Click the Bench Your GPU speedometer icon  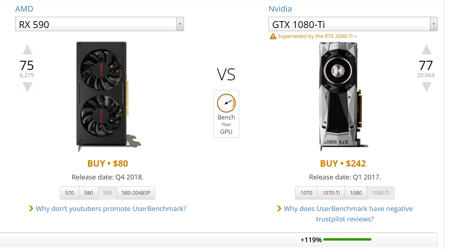(x=226, y=103)
